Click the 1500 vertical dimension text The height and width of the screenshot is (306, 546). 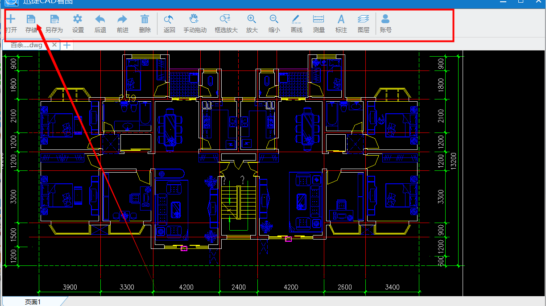(x=13, y=235)
